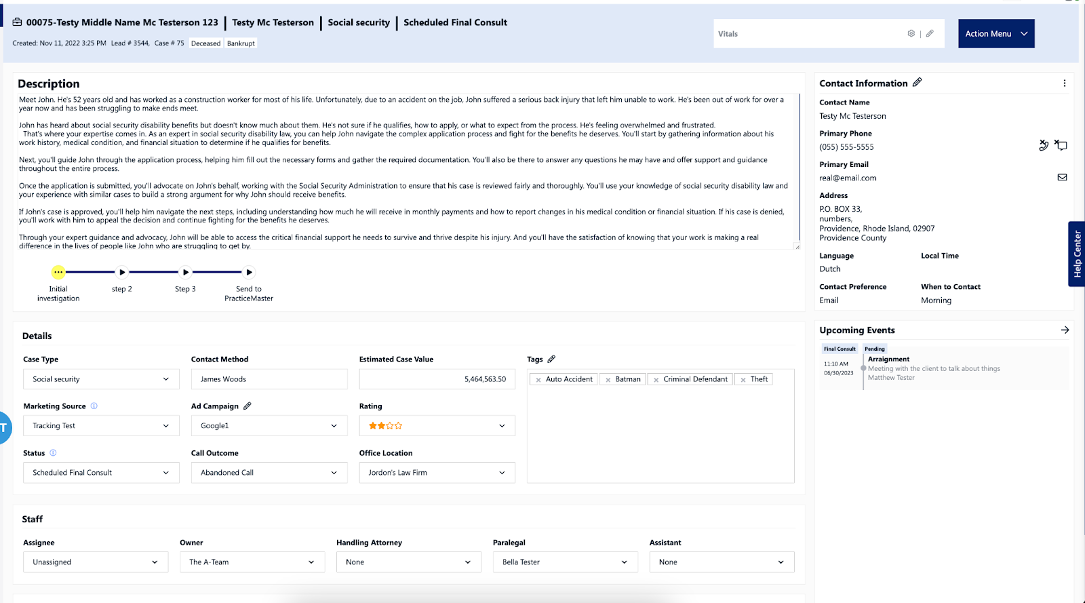The height and width of the screenshot is (603, 1085).
Task: Open Upcoming Events with arrow icon
Action: (1065, 330)
